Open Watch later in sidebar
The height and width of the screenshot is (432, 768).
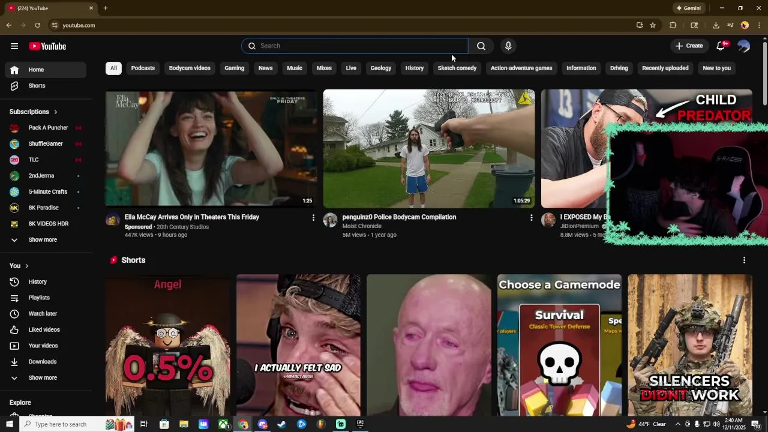click(46, 314)
